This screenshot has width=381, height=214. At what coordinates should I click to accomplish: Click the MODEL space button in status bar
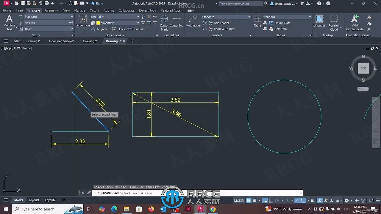coord(239,201)
